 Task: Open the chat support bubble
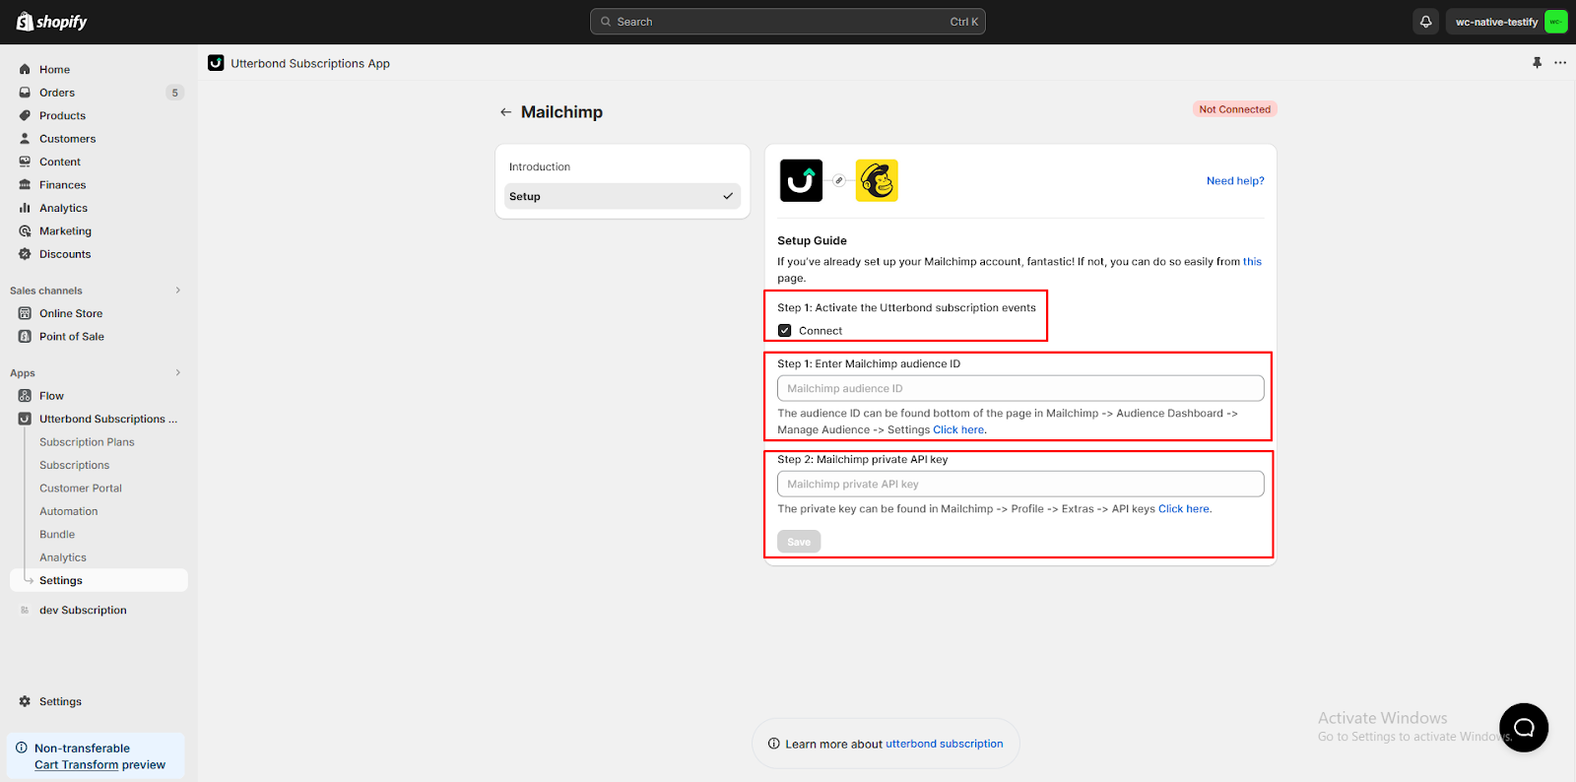pos(1524,728)
